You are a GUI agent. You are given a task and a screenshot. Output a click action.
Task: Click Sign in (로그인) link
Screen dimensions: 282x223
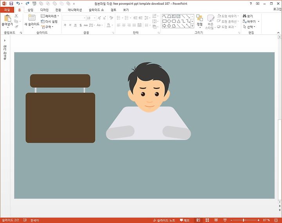(x=277, y=9)
